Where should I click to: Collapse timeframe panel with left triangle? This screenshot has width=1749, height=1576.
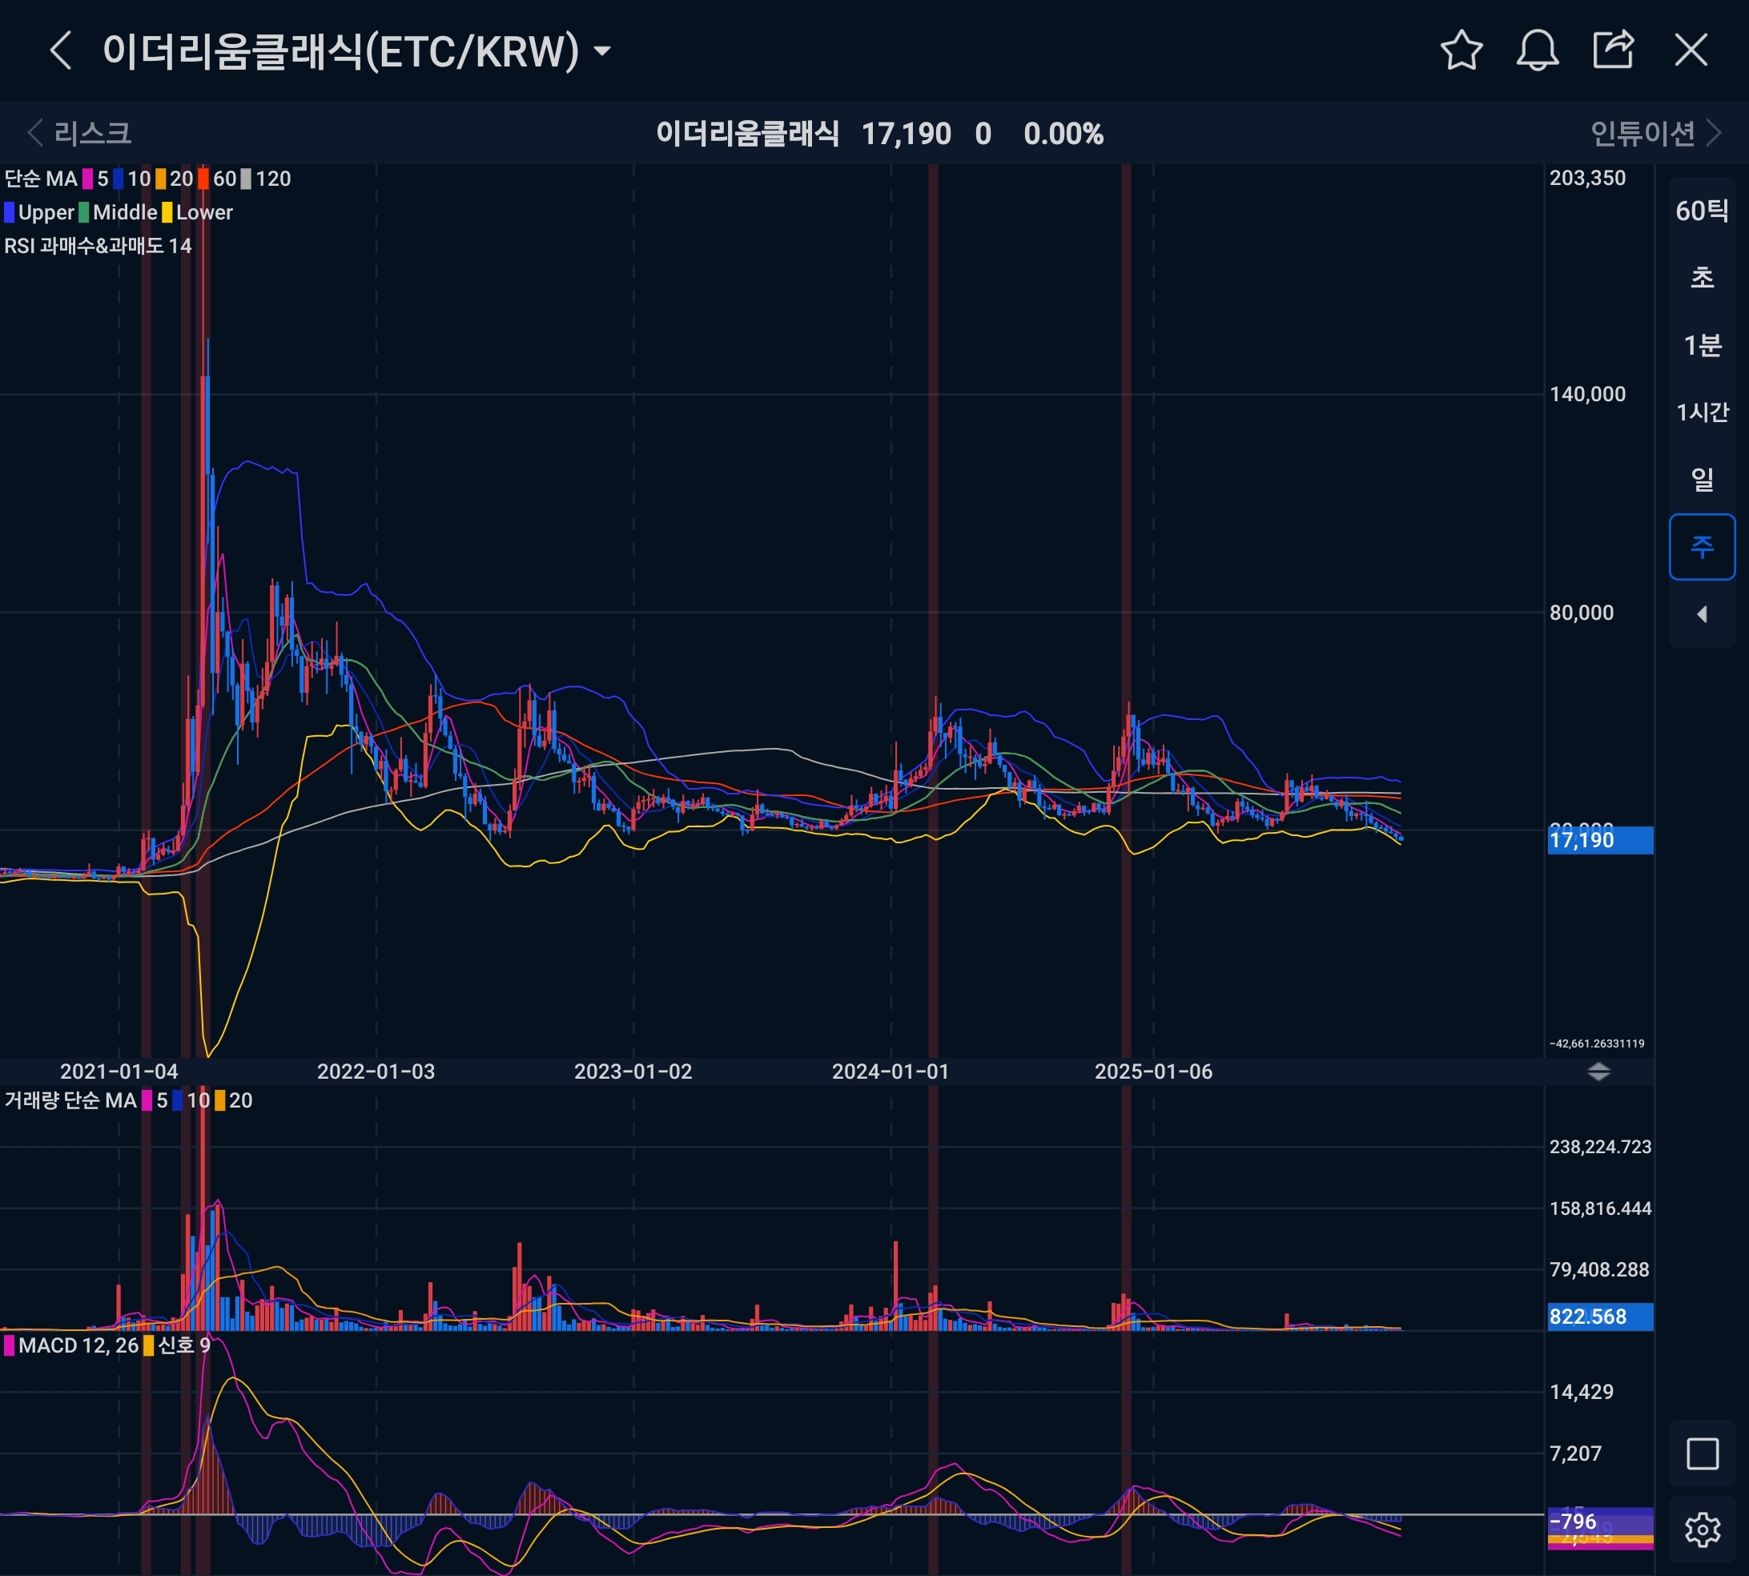pyautogui.click(x=1702, y=614)
